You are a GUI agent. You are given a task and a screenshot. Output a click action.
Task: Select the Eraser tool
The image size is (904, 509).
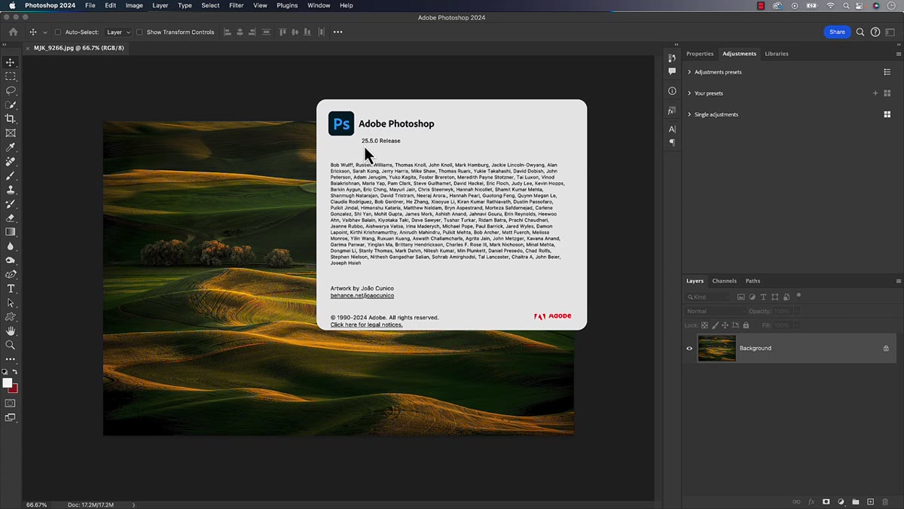[x=11, y=218]
